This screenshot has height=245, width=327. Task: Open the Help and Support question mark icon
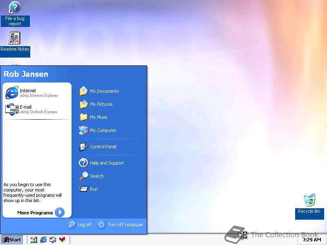84,163
